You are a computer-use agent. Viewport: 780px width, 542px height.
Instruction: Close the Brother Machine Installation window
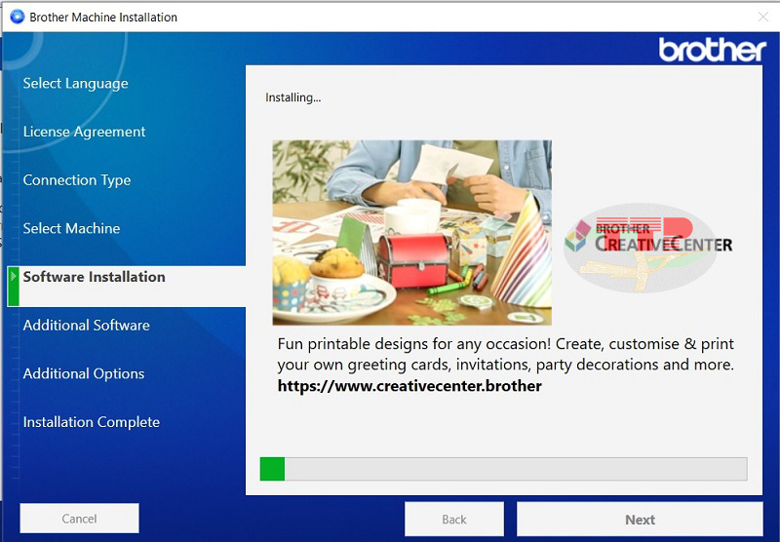(763, 17)
